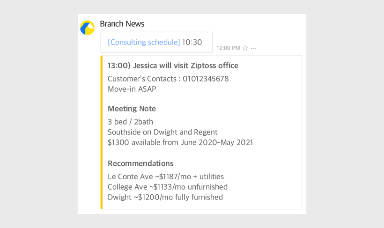This screenshot has height=228, width=384.
Task: Click the Southside on Dwight and Regent text
Action: (162, 132)
